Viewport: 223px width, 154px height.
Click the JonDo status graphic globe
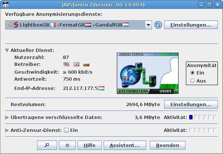(130, 75)
